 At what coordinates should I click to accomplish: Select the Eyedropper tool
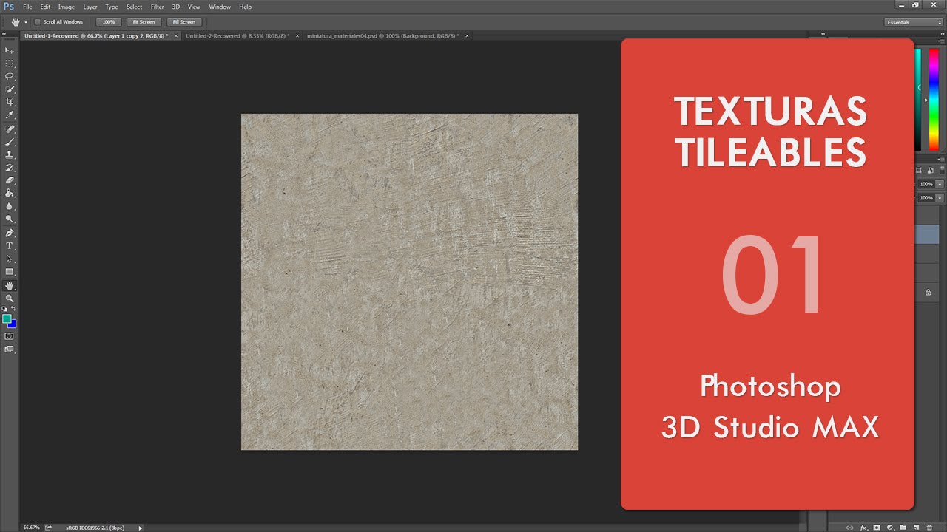click(x=10, y=115)
